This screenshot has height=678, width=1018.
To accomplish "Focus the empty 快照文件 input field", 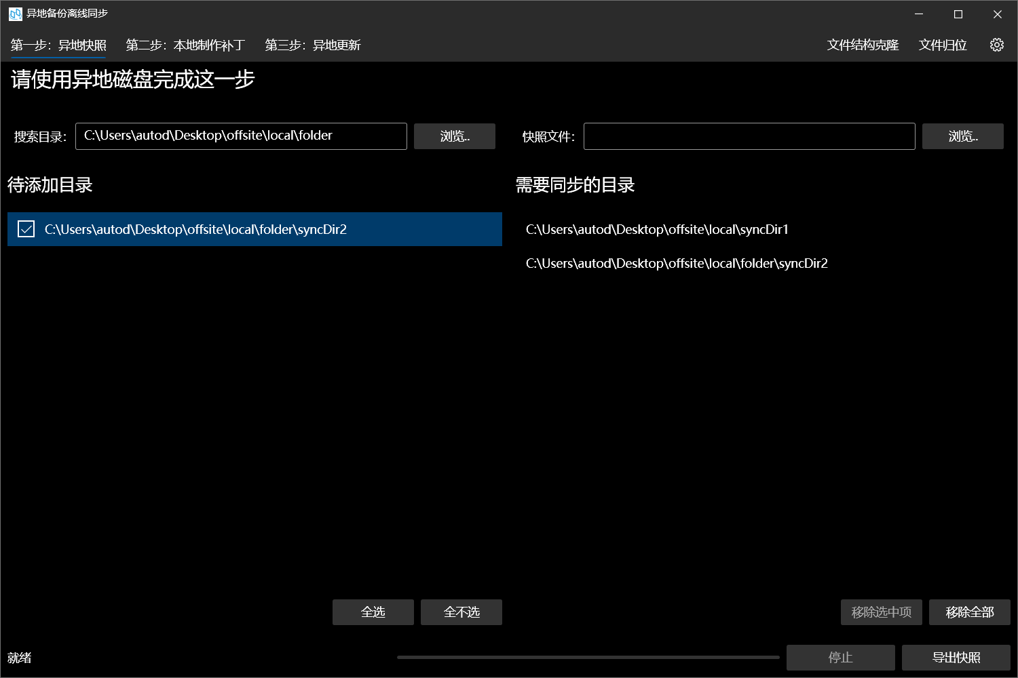I will pos(749,136).
